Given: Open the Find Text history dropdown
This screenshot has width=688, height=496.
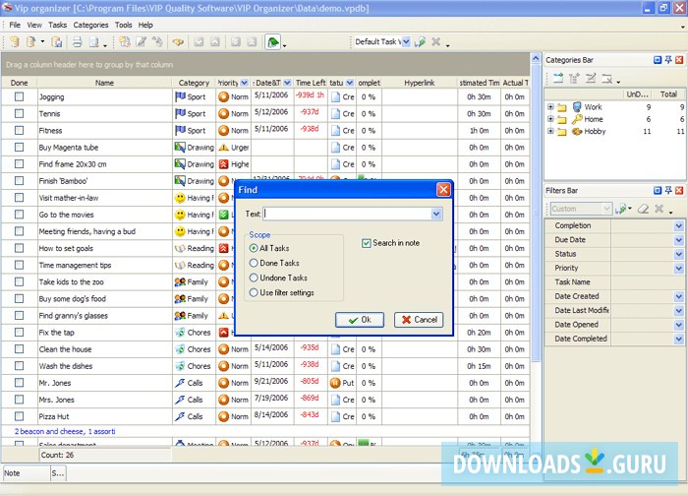Looking at the screenshot, I should pyautogui.click(x=436, y=214).
